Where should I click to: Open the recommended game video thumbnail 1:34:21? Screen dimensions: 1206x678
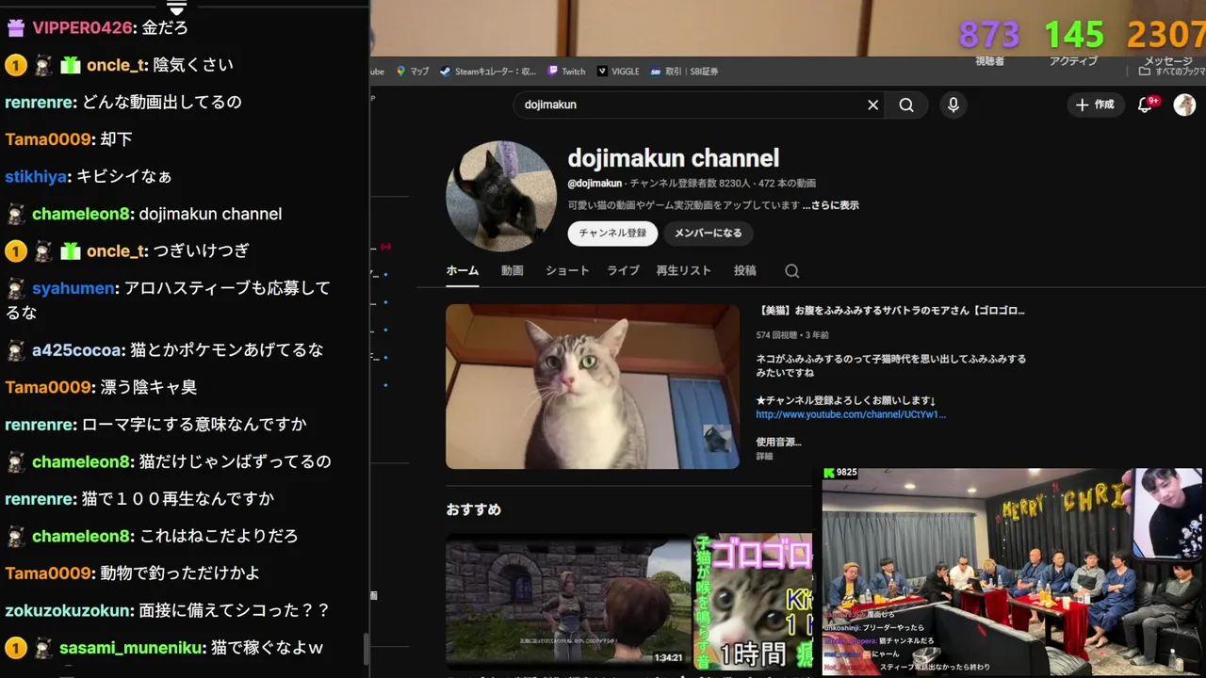tap(568, 603)
